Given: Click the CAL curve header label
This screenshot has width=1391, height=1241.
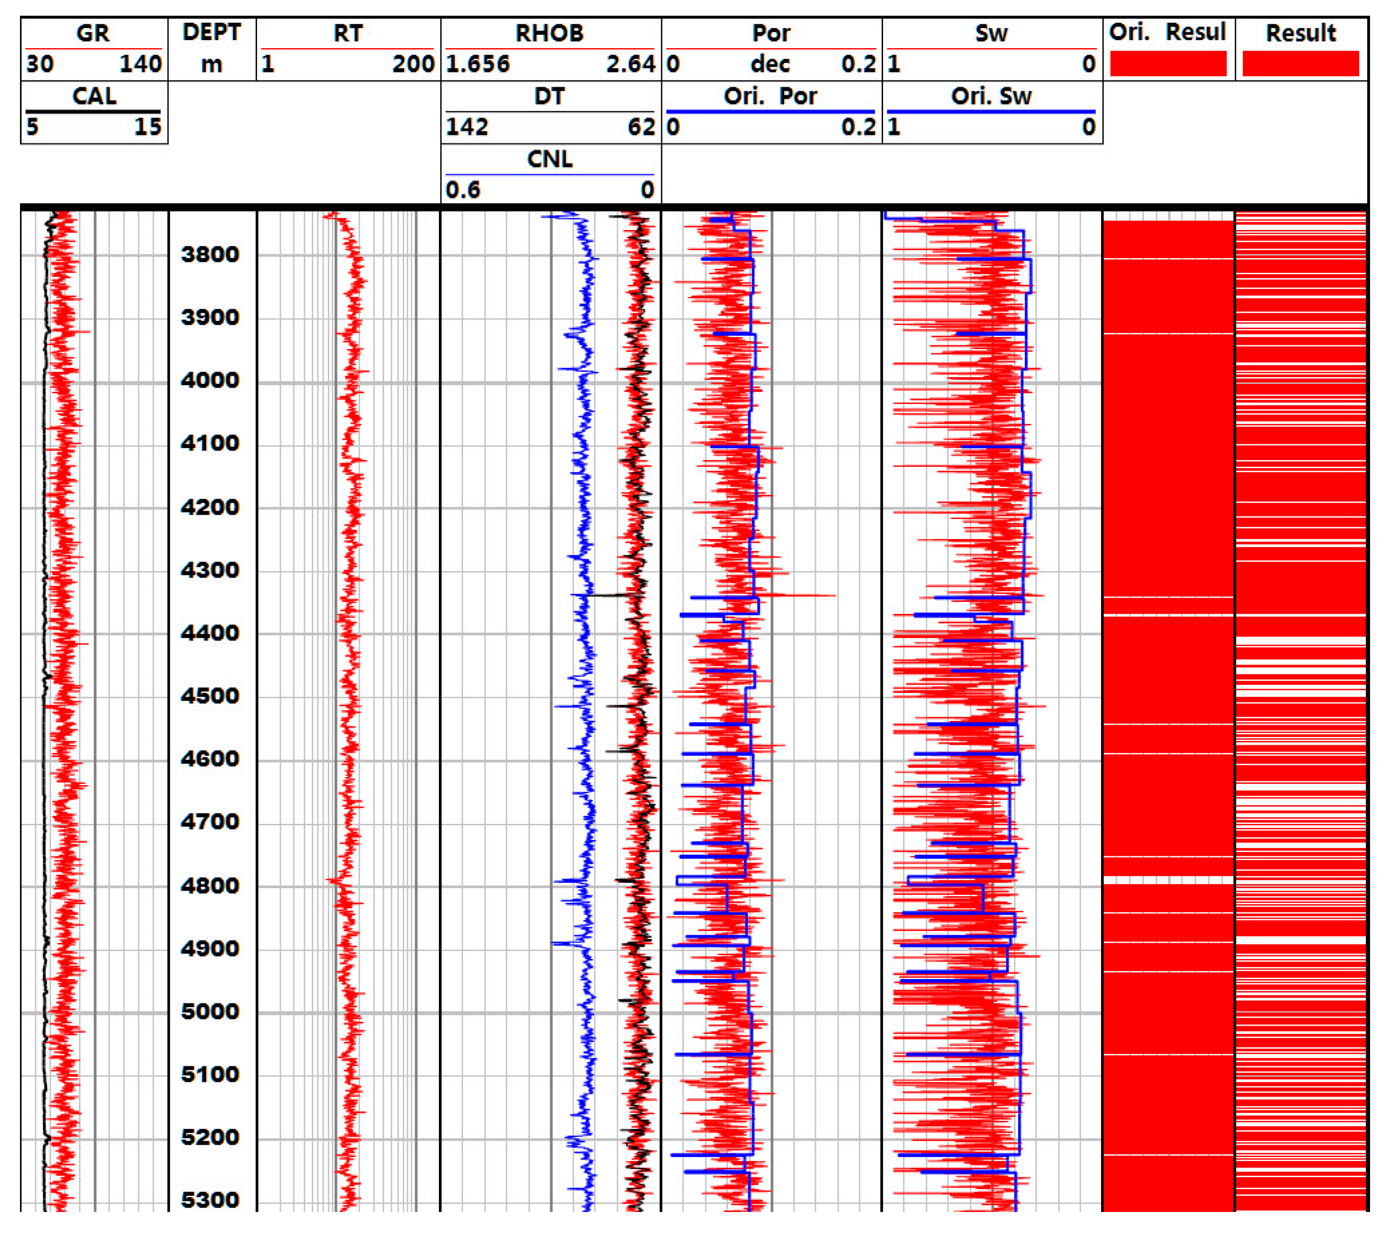Looking at the screenshot, I should (94, 95).
